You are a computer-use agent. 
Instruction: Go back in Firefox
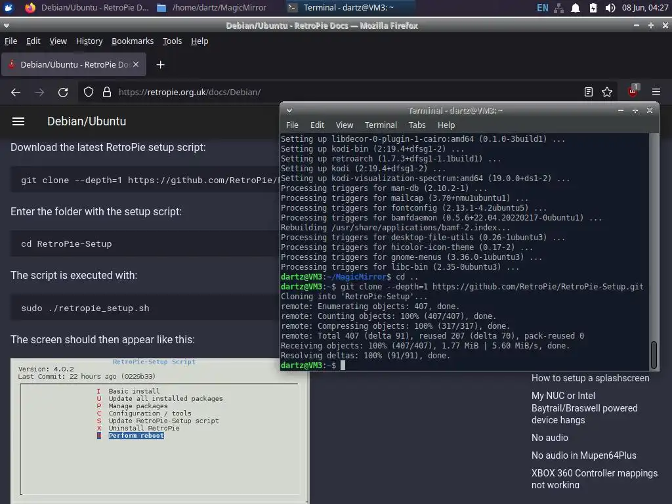(16, 92)
